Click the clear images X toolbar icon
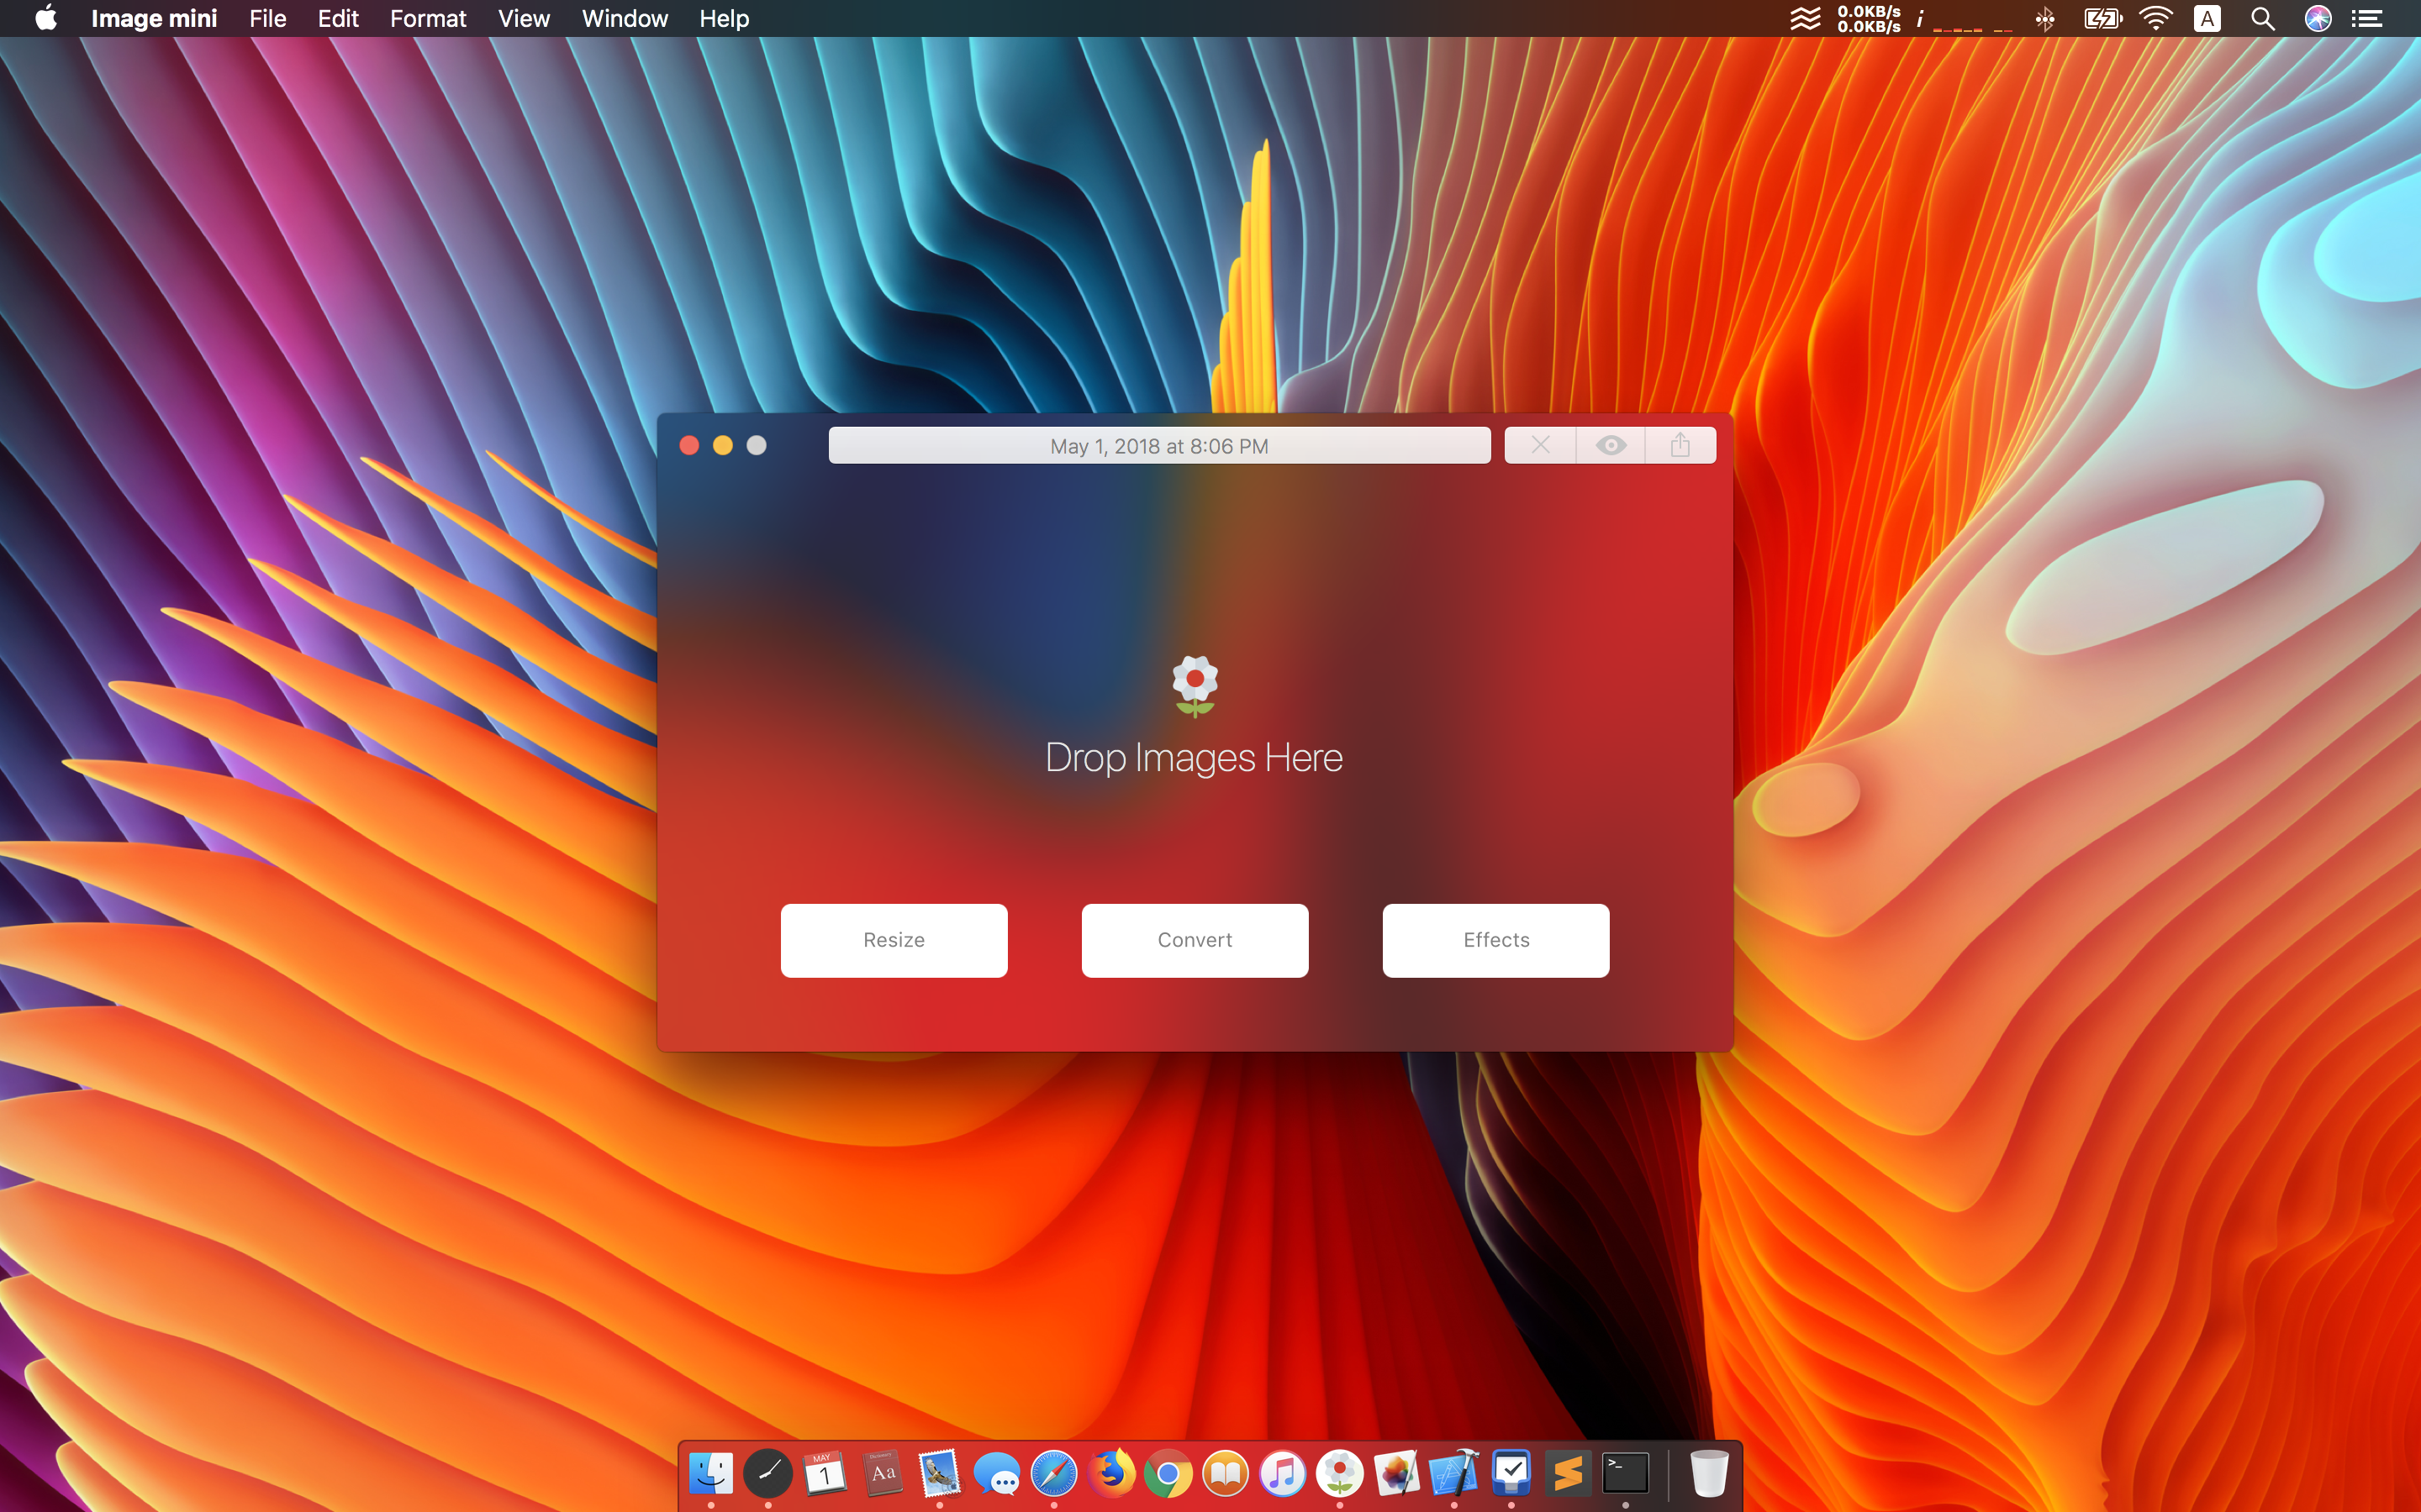Screen dimensions: 2421x1512 1540,445
